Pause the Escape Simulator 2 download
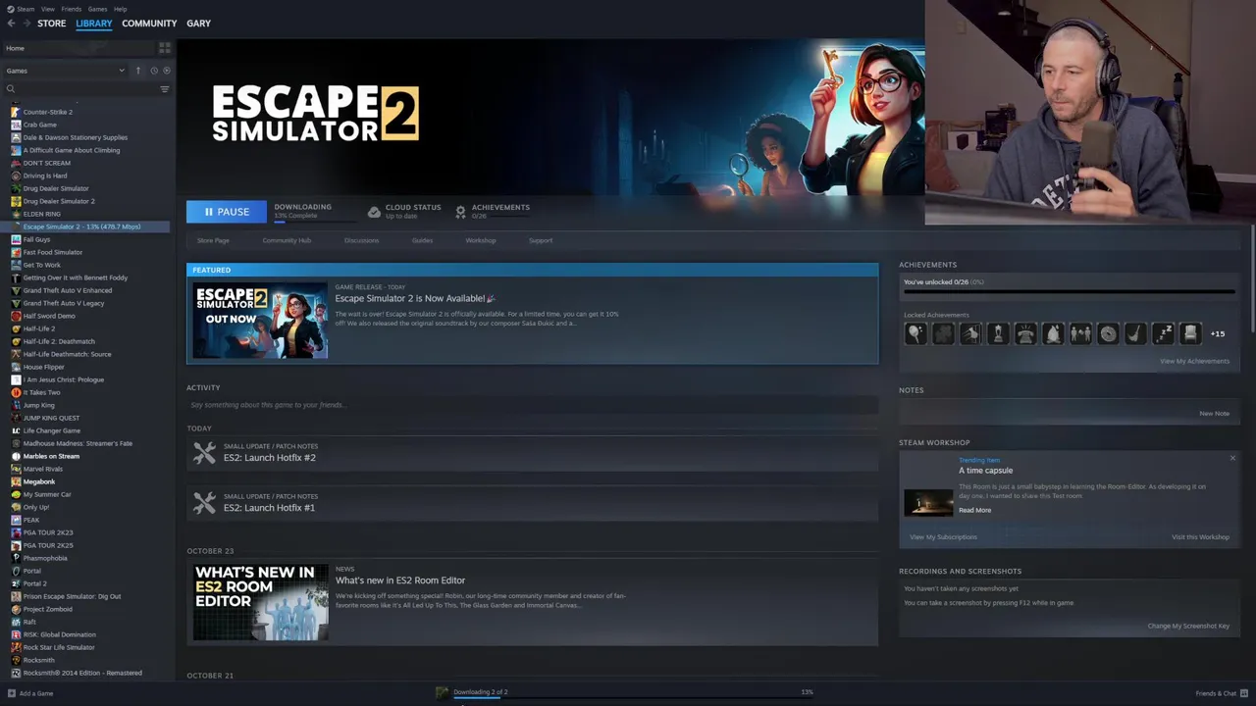1256x706 pixels. pos(226,212)
